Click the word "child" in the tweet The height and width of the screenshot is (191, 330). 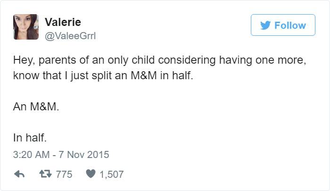pos(143,60)
